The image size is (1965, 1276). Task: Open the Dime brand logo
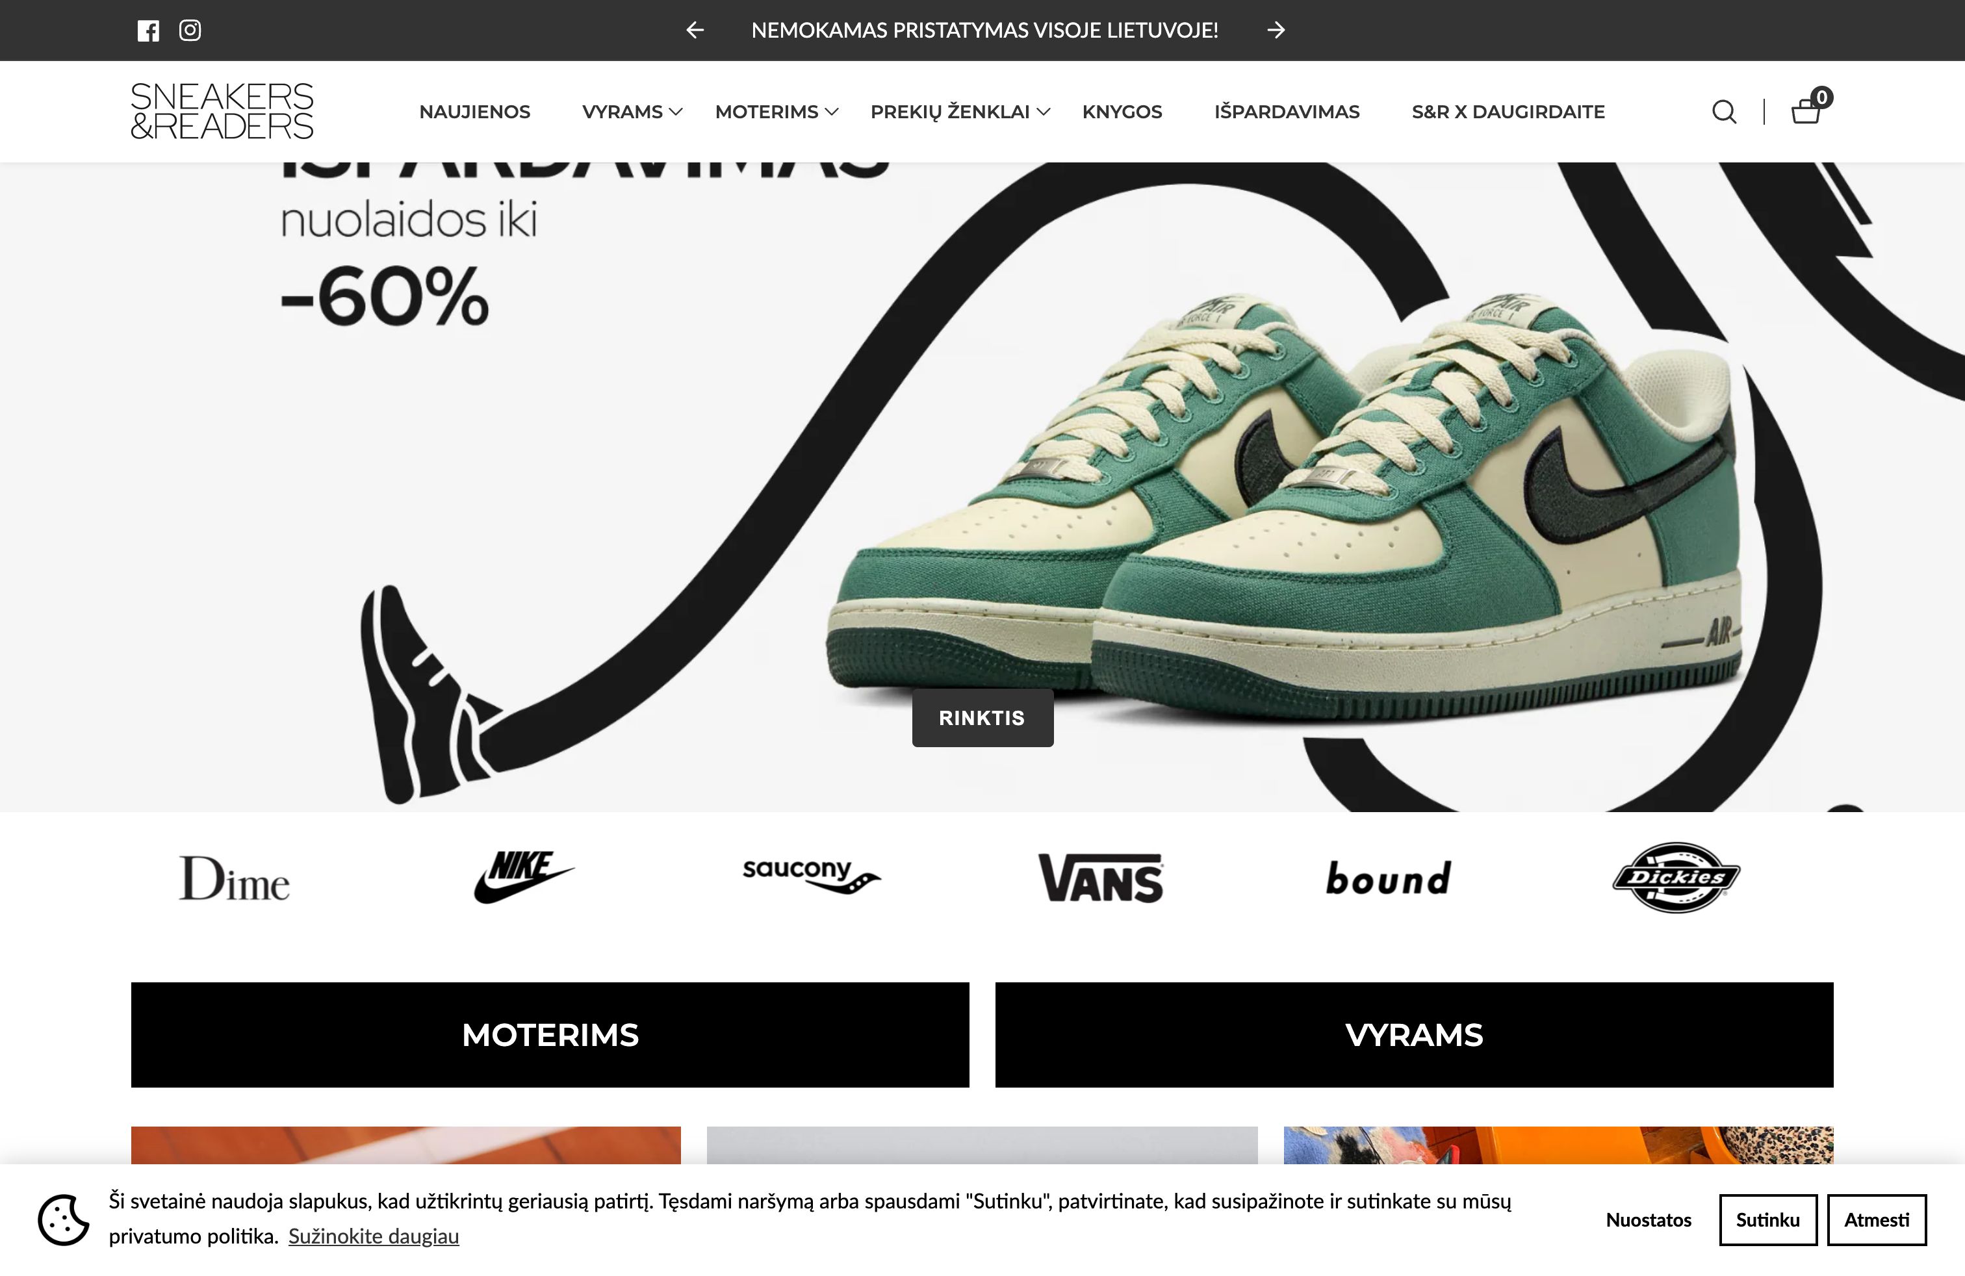point(235,878)
